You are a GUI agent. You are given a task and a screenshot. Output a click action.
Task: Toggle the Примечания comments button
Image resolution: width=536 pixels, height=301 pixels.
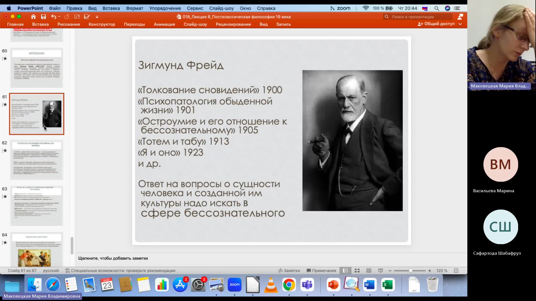321,271
